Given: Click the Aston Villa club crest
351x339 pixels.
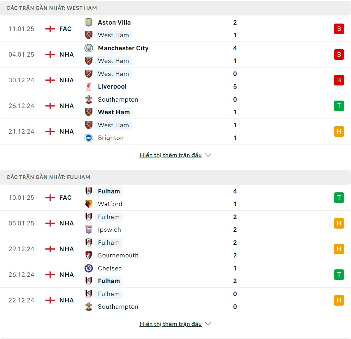Looking at the screenshot, I should [x=89, y=23].
